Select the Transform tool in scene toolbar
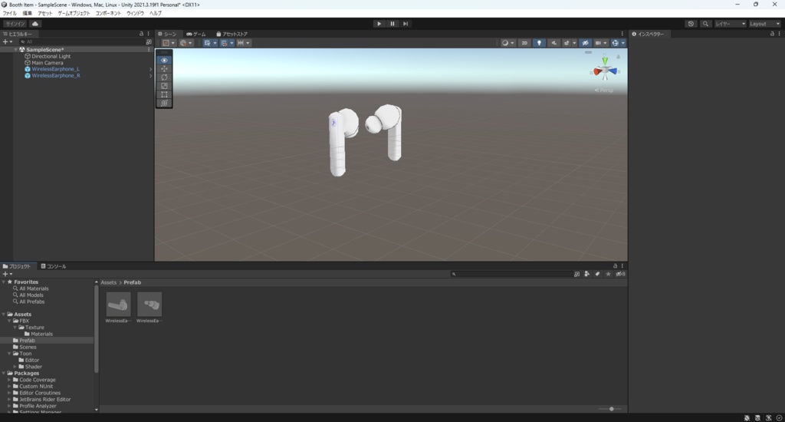 click(x=164, y=103)
